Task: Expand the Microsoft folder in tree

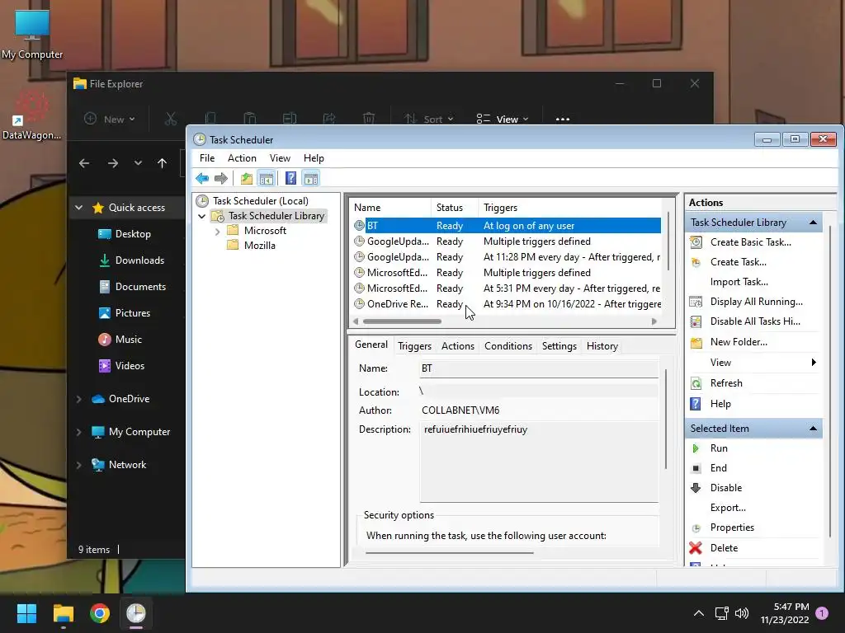Action: click(217, 231)
